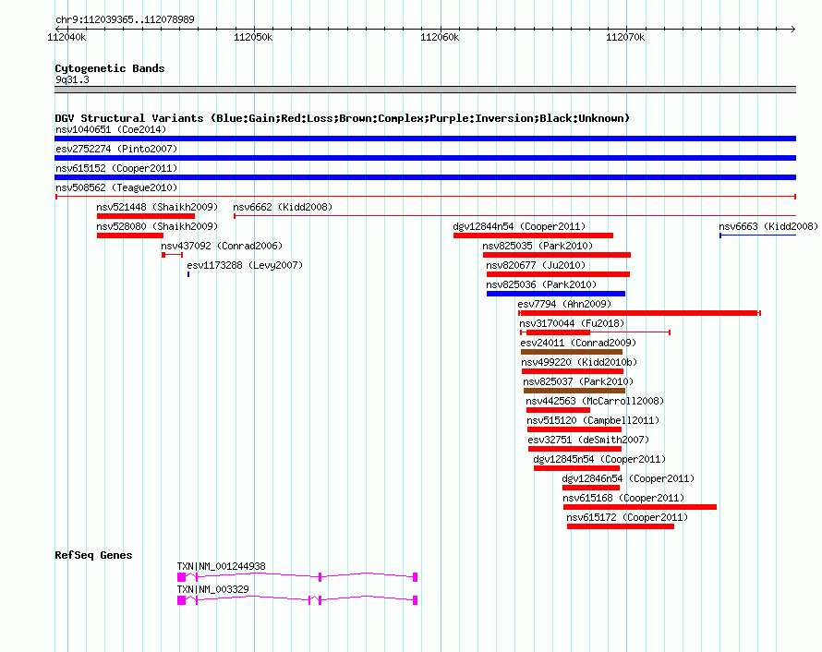Click the 9q31.3 cytogenetic band bar
Screen dimensions: 822x652
tap(425, 90)
